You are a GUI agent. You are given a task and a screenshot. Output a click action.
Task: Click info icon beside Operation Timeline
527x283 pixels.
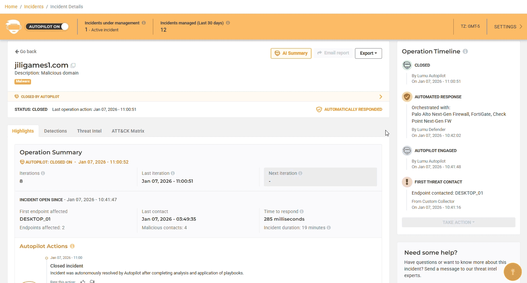[465, 51]
